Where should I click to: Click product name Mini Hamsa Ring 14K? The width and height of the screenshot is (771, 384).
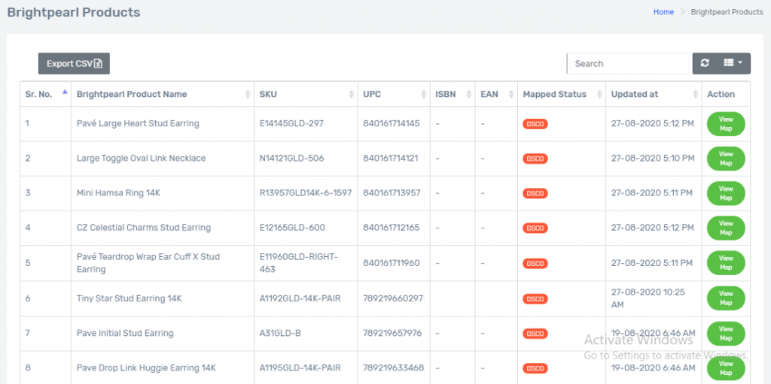[x=118, y=193]
